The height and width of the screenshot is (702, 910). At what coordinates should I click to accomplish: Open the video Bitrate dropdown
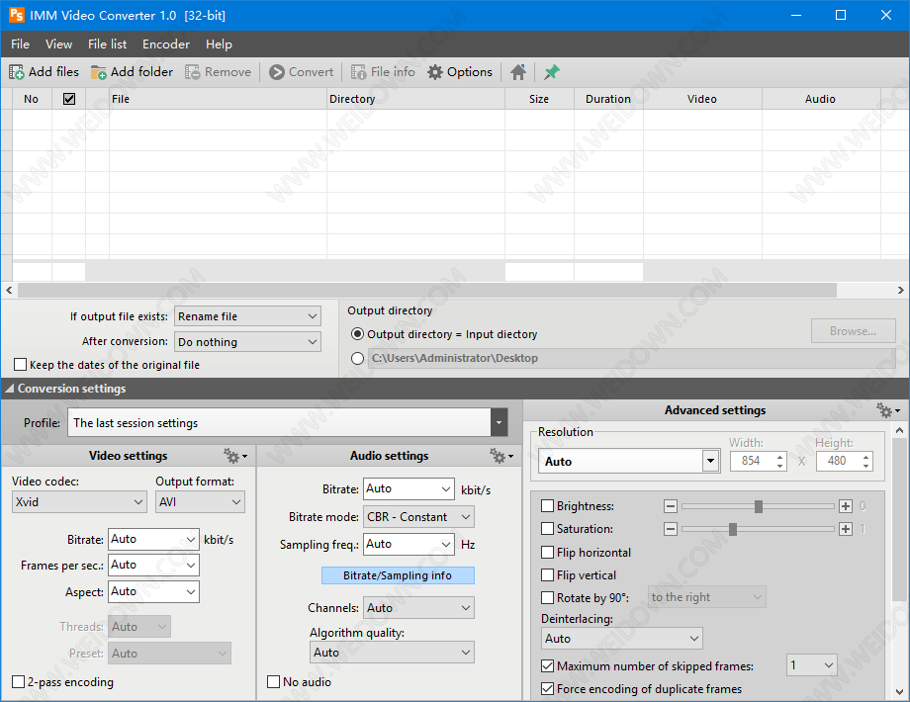tap(153, 540)
